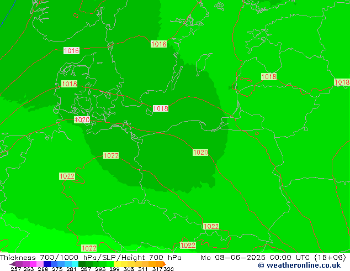Click the cyan swatch in the legend
This screenshot has width=350, height=271.
pyautogui.click(x=75, y=264)
